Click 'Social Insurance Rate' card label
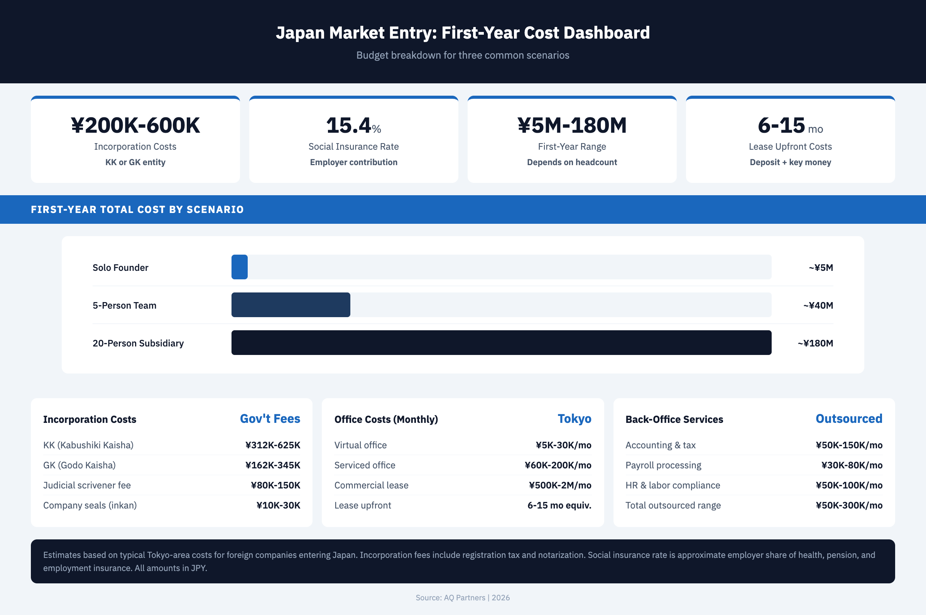This screenshot has height=615, width=926. (353, 146)
